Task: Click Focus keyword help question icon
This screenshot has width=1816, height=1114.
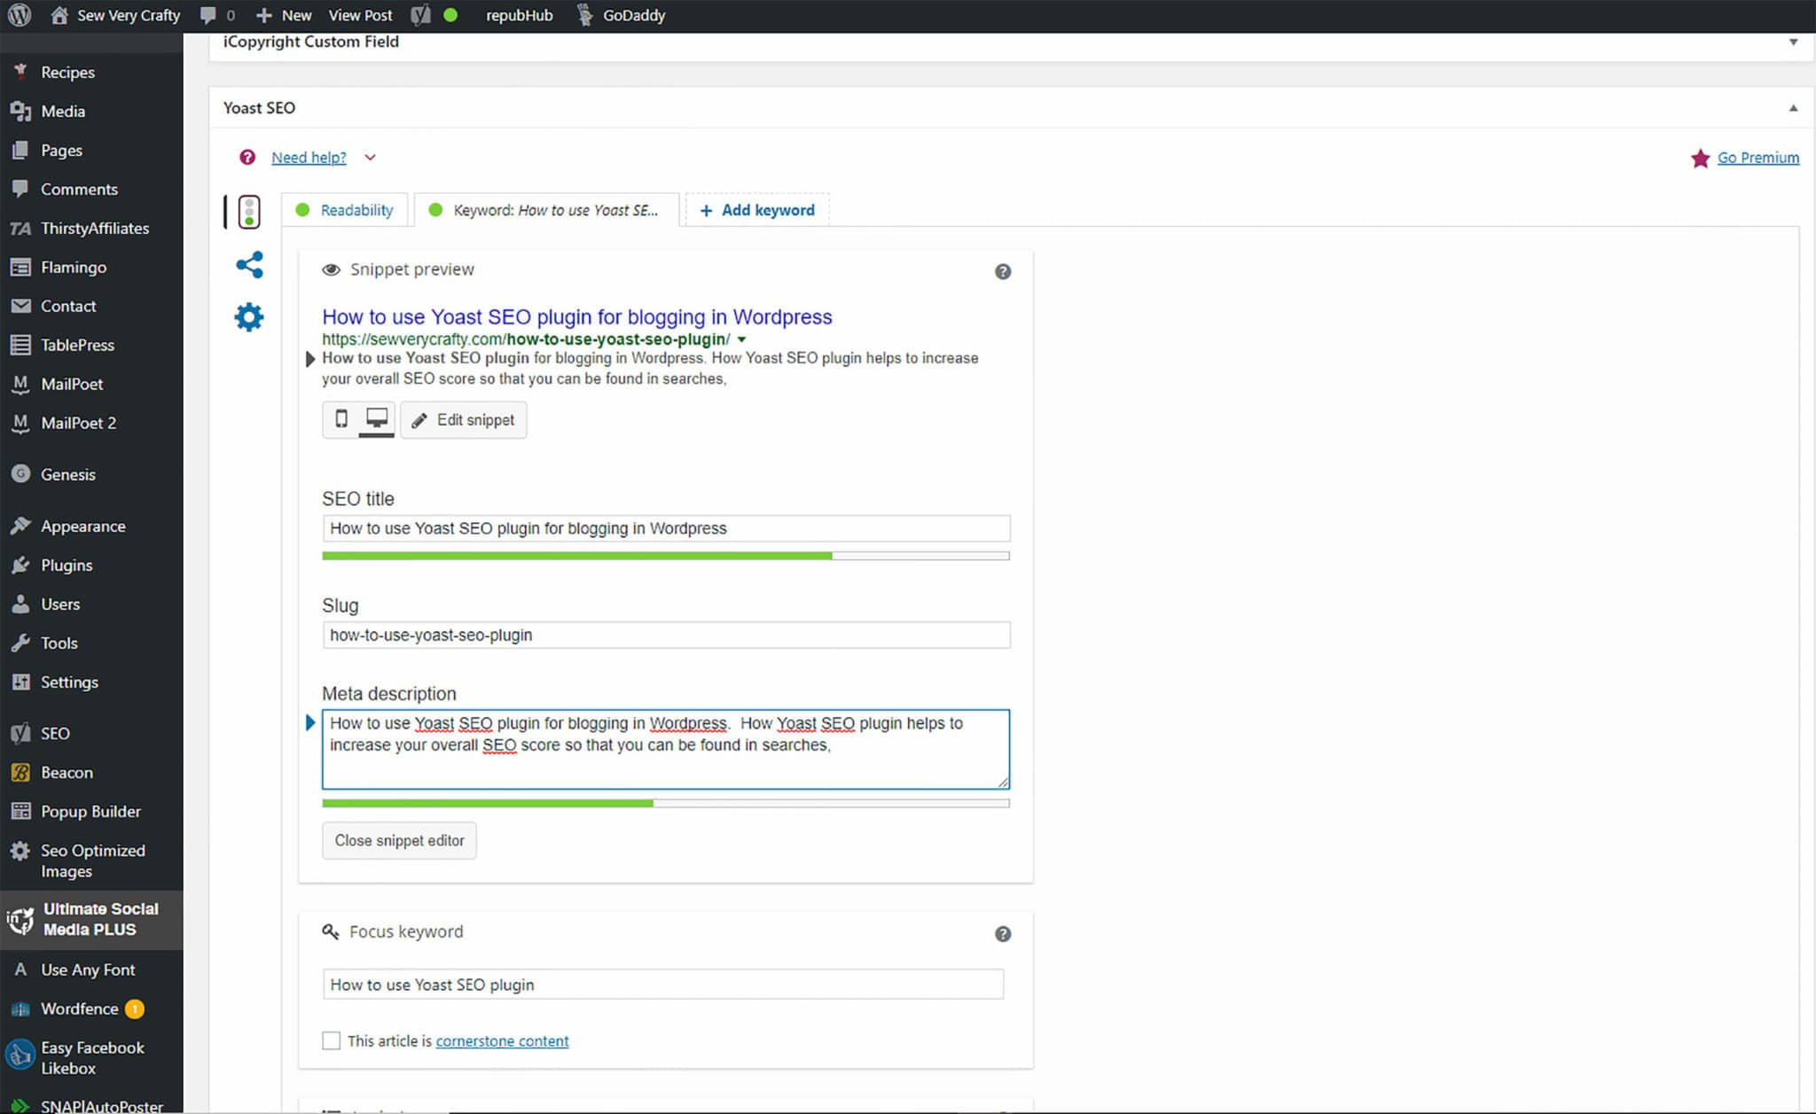Action: pos(1003,933)
